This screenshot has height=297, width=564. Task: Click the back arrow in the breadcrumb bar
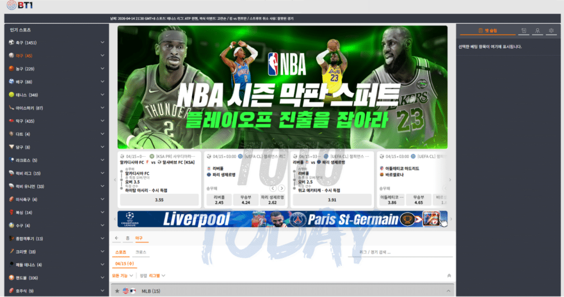click(116, 238)
